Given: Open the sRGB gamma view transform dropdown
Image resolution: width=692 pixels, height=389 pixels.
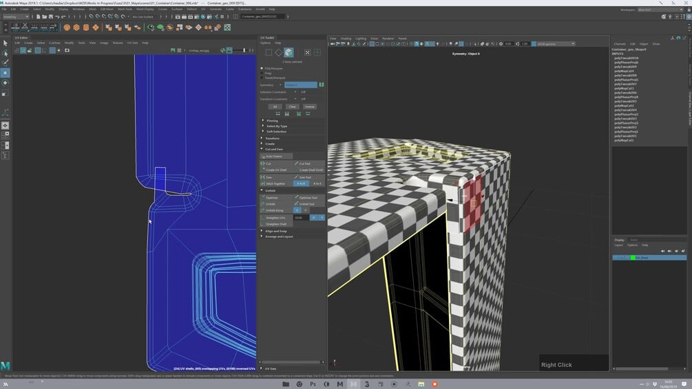Looking at the screenshot, I should 556,43.
